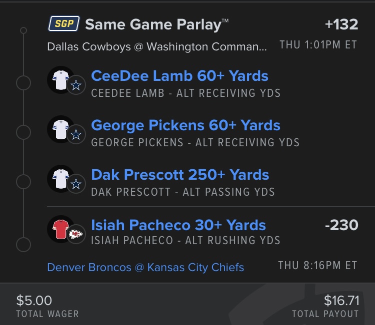
Task: Click the $16.71 total payout amount
Action: tap(341, 300)
